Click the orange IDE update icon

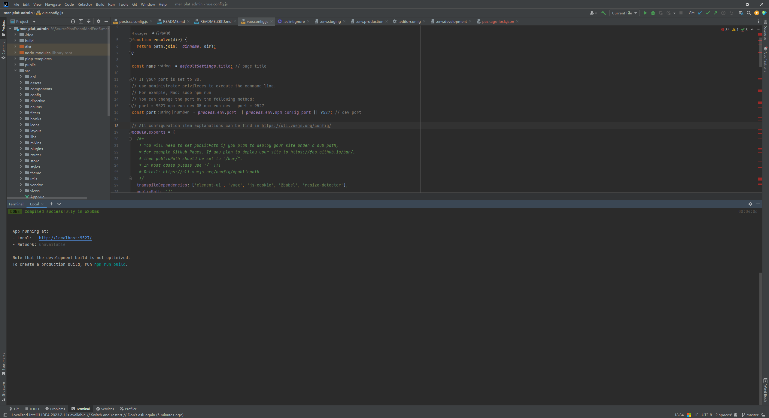point(757,13)
